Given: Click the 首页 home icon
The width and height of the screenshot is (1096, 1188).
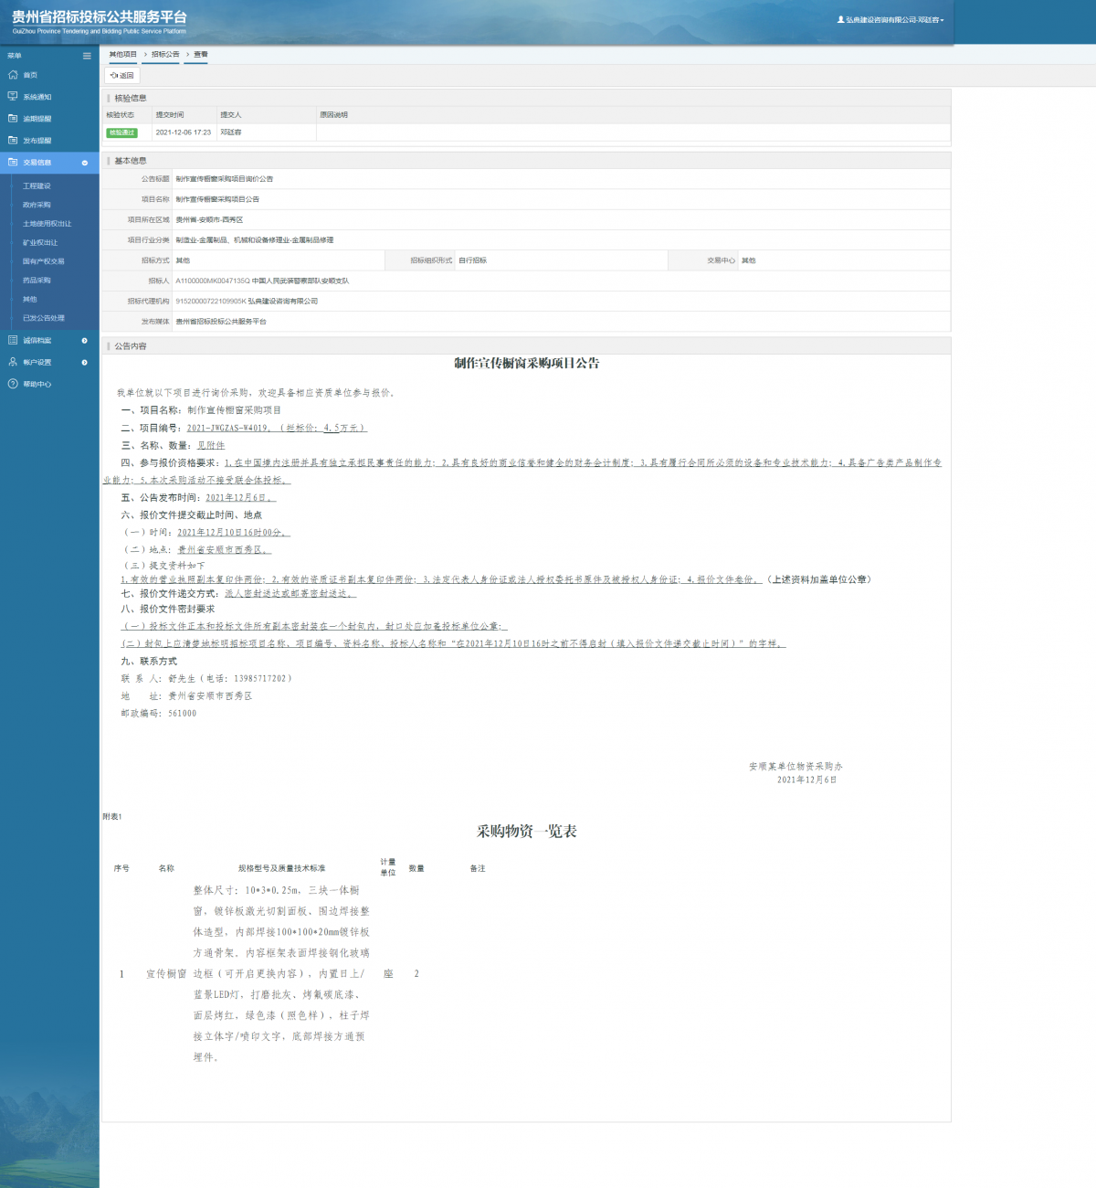Looking at the screenshot, I should (x=13, y=75).
